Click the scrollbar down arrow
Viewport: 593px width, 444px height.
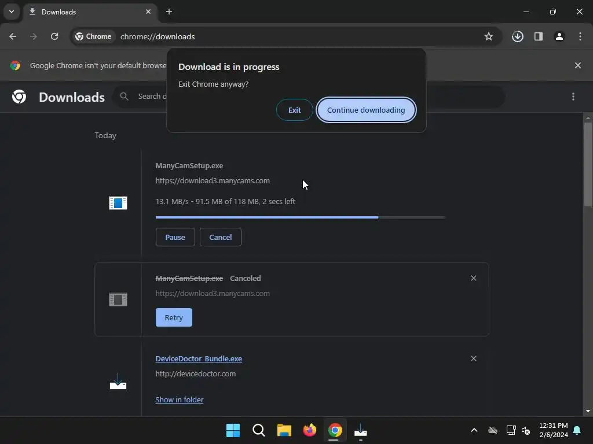point(587,411)
